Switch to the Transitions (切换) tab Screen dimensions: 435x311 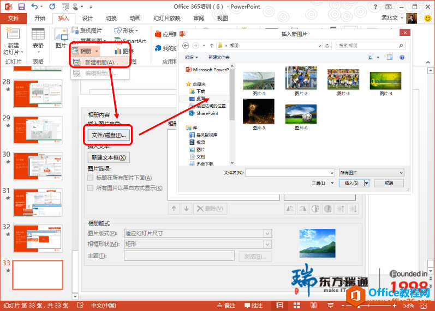(111, 19)
